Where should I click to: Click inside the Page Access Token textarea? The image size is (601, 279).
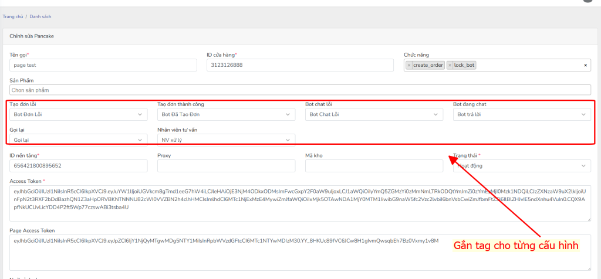(300, 252)
